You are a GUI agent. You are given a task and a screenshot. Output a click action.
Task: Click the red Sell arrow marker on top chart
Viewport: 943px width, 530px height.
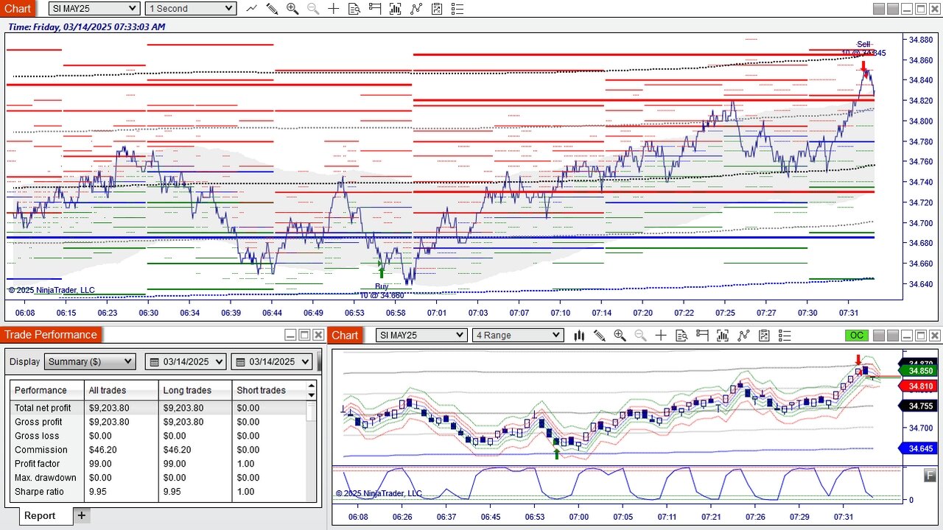click(864, 67)
